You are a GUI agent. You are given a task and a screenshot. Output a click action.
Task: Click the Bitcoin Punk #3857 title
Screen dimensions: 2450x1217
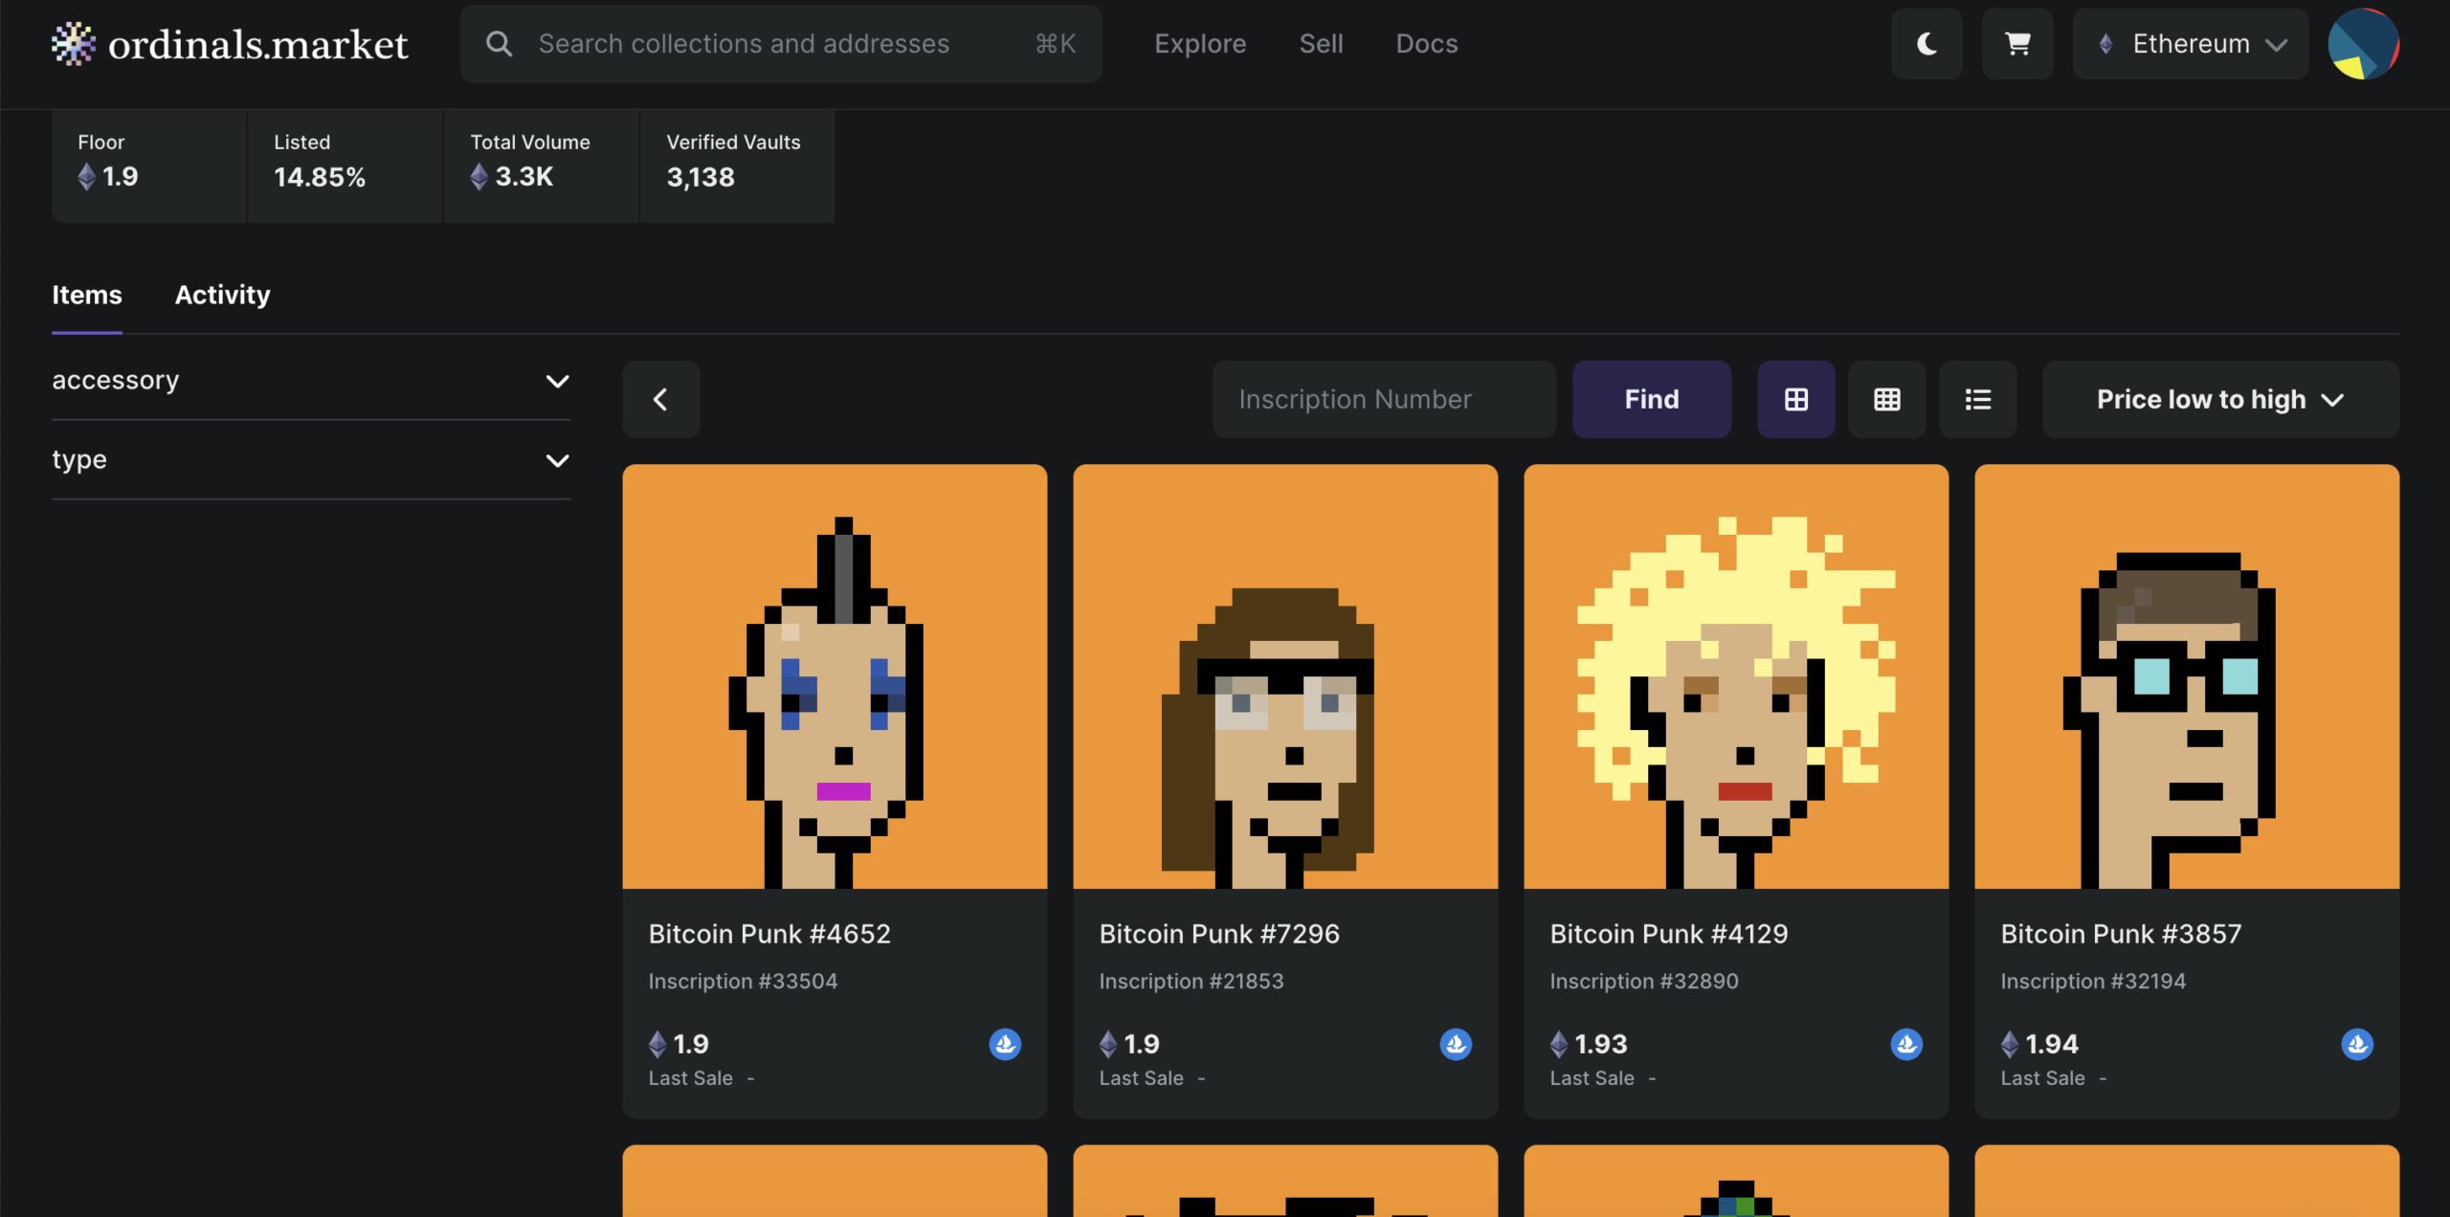coord(2121,934)
